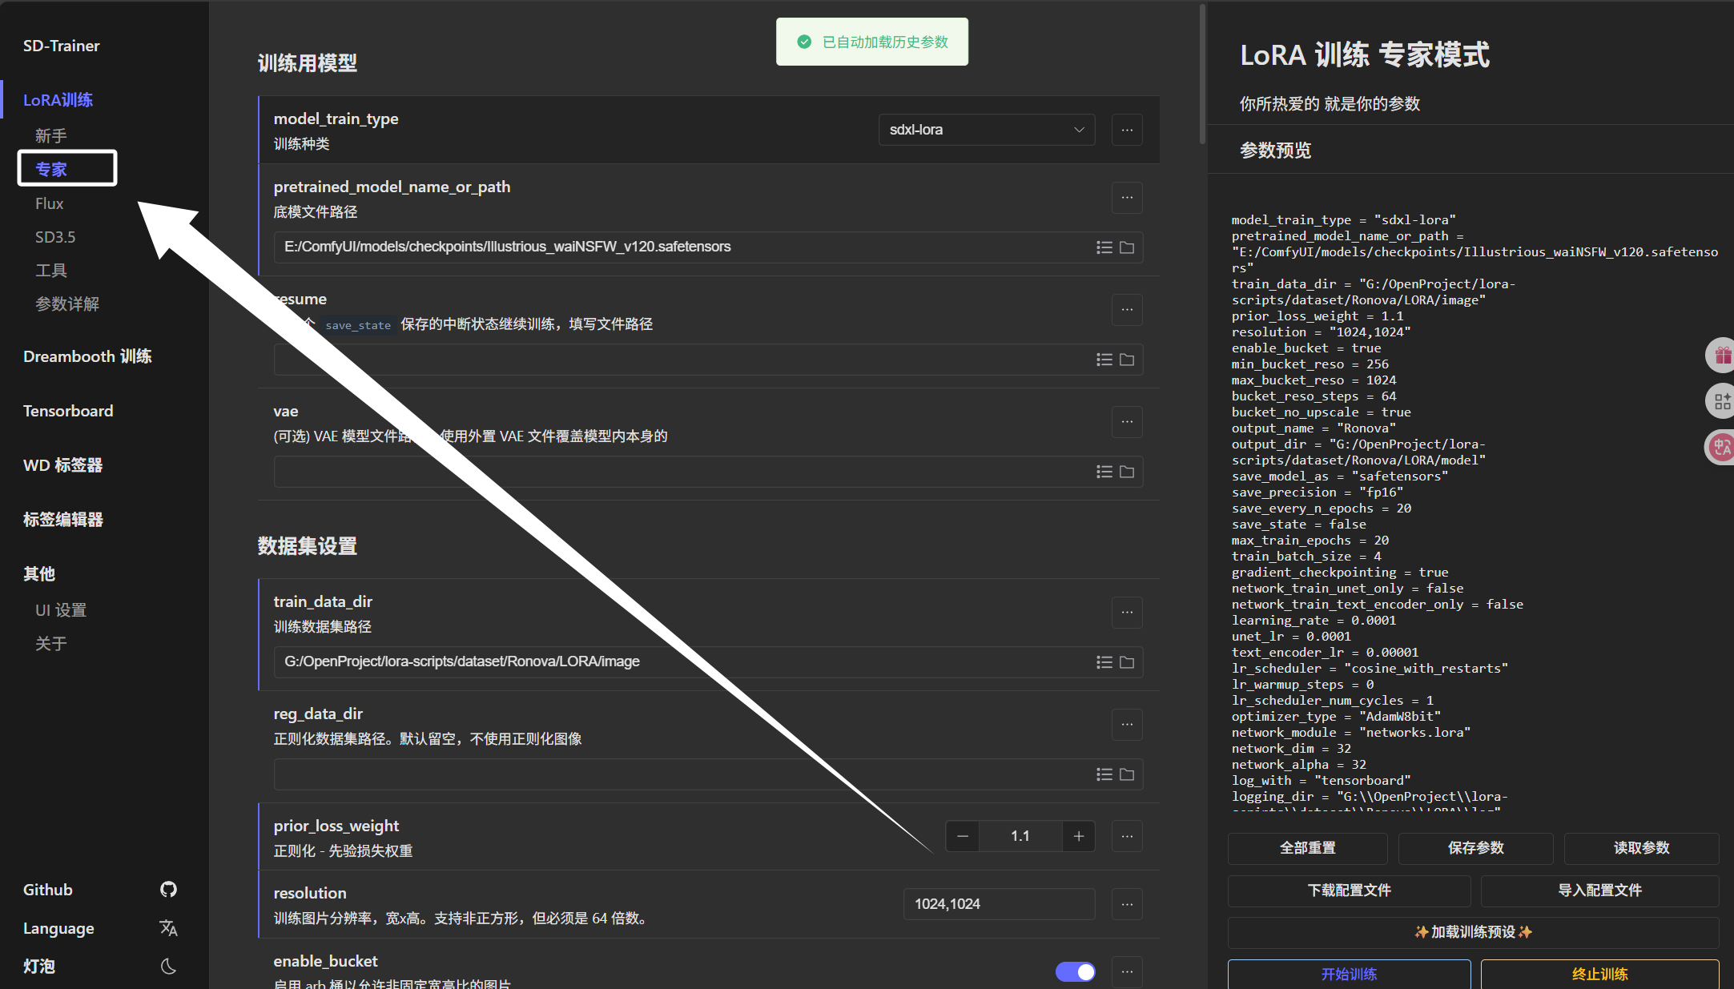Toggle the enable_bucket switch
Image resolution: width=1734 pixels, height=989 pixels.
tap(1075, 971)
